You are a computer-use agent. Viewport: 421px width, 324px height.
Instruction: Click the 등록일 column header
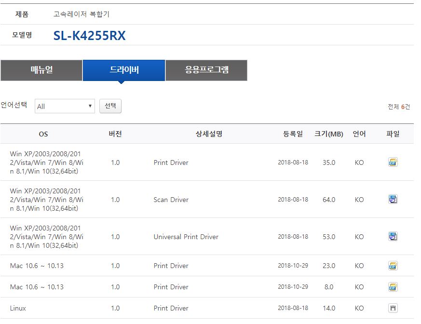pyautogui.click(x=293, y=134)
